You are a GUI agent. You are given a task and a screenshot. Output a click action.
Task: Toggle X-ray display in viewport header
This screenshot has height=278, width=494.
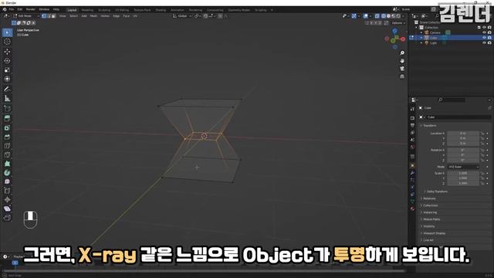coord(377,15)
